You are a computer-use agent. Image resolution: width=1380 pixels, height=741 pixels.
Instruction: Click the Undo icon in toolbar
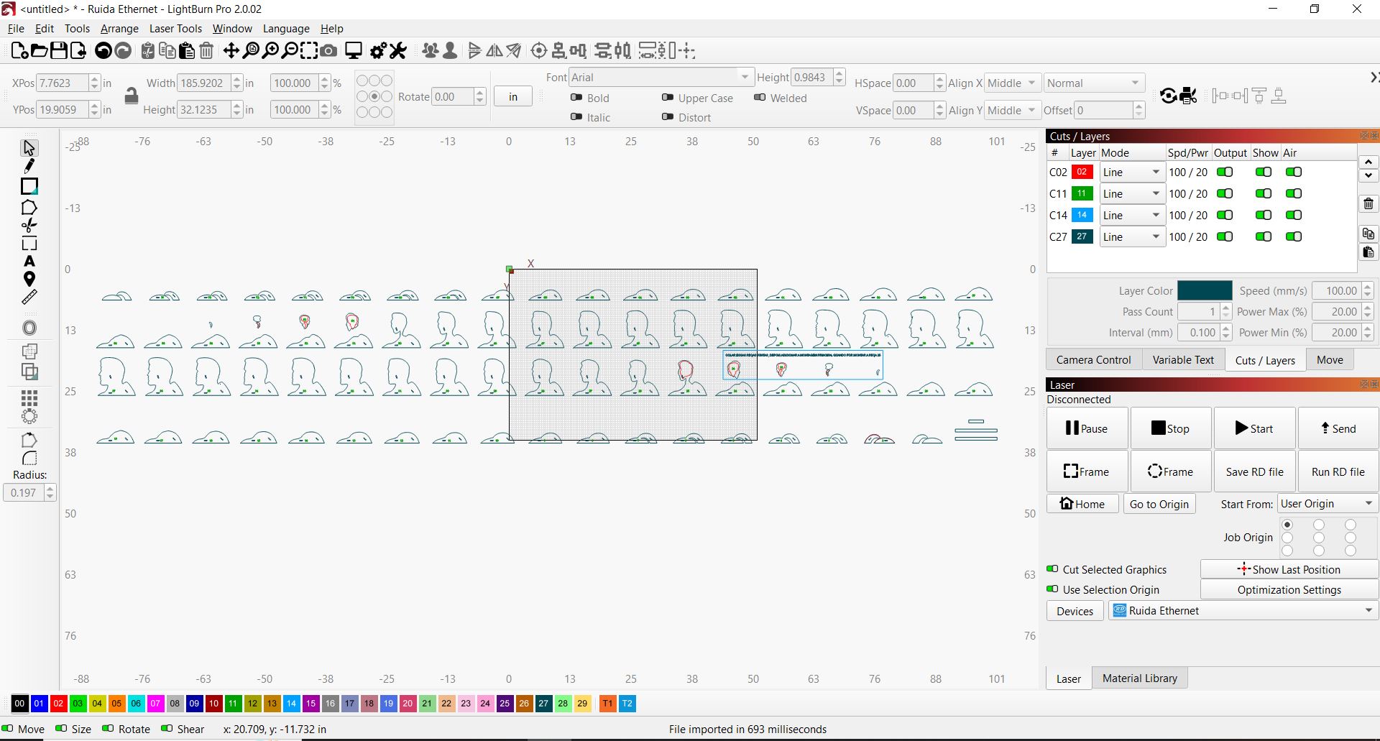[x=103, y=50]
